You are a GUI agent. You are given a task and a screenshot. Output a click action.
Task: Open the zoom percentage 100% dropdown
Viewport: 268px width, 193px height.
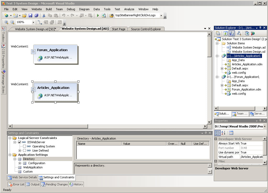[x=33, y=22]
